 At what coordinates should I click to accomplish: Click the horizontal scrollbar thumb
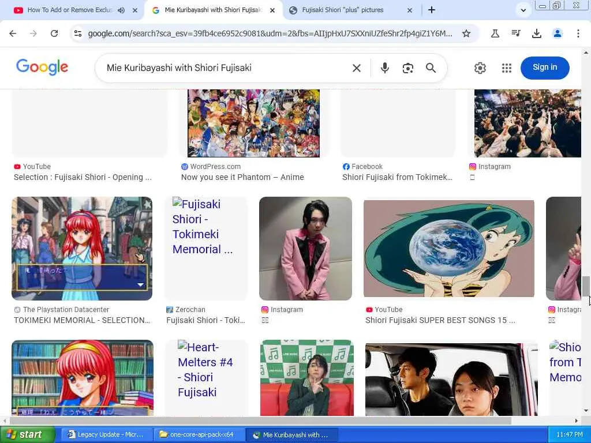pos(260,421)
